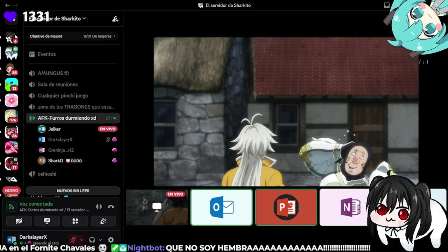Image resolution: width=448 pixels, height=252 pixels.
Task: Open user settings gear
Action: tap(111, 240)
